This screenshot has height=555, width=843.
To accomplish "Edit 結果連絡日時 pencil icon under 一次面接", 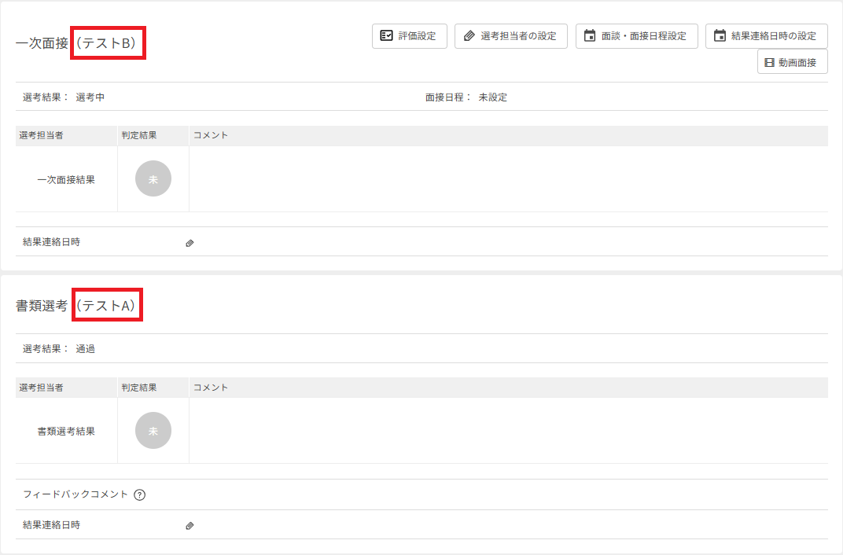I will tap(190, 243).
